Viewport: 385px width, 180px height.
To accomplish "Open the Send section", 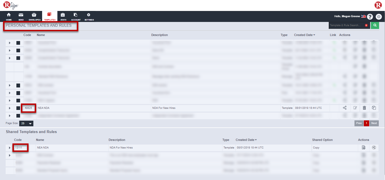I will [x=21, y=17].
